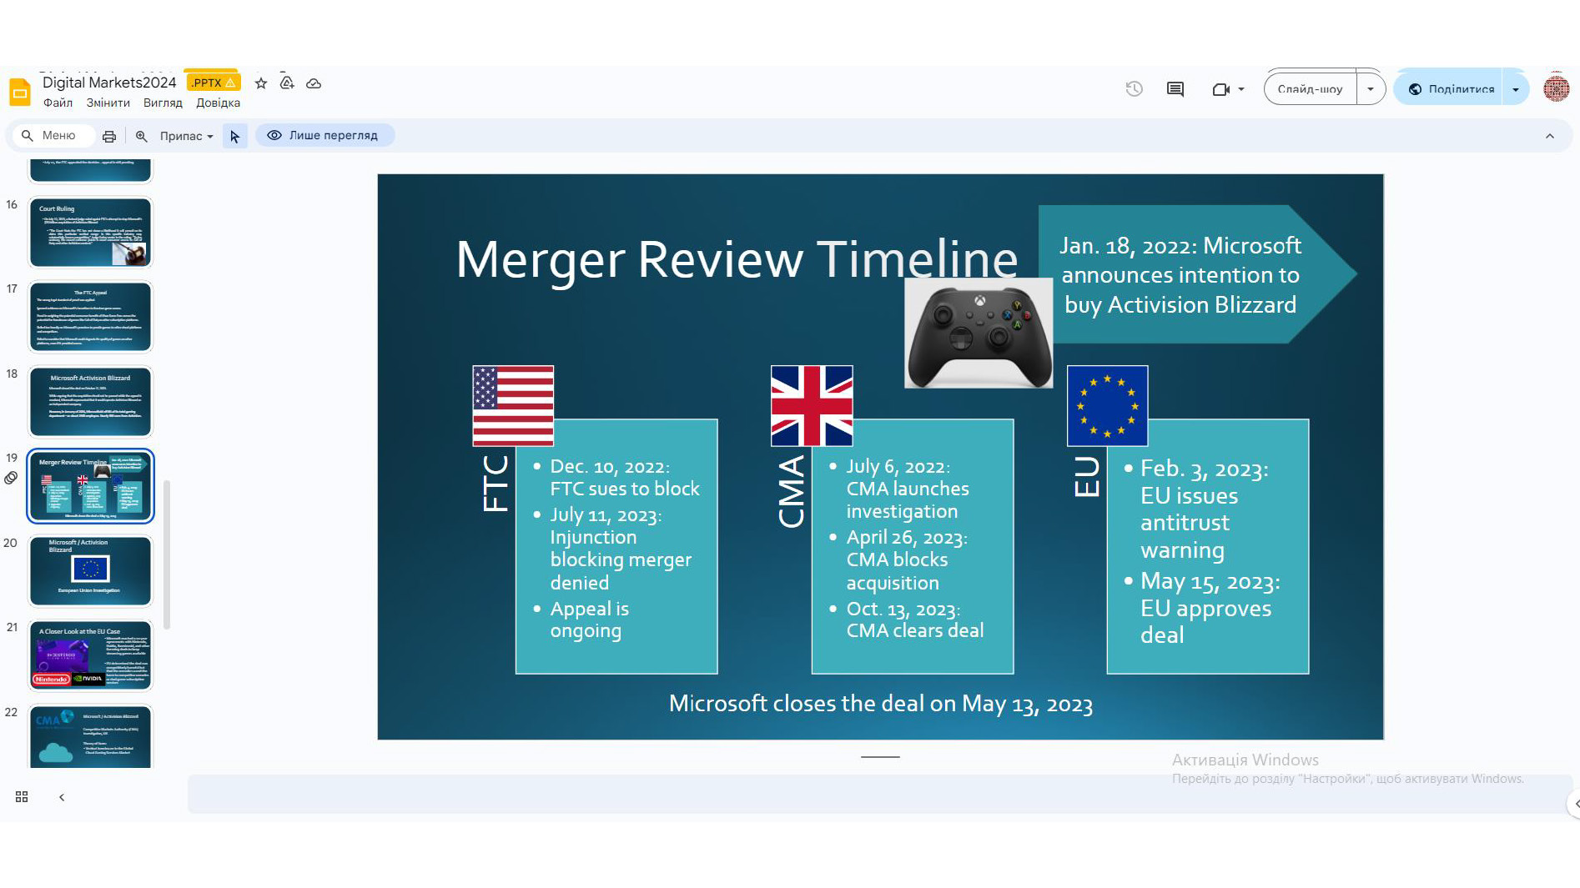The width and height of the screenshot is (1580, 888).
Task: Select slide 21 A Closer Look thumbnail
Action: coord(91,655)
